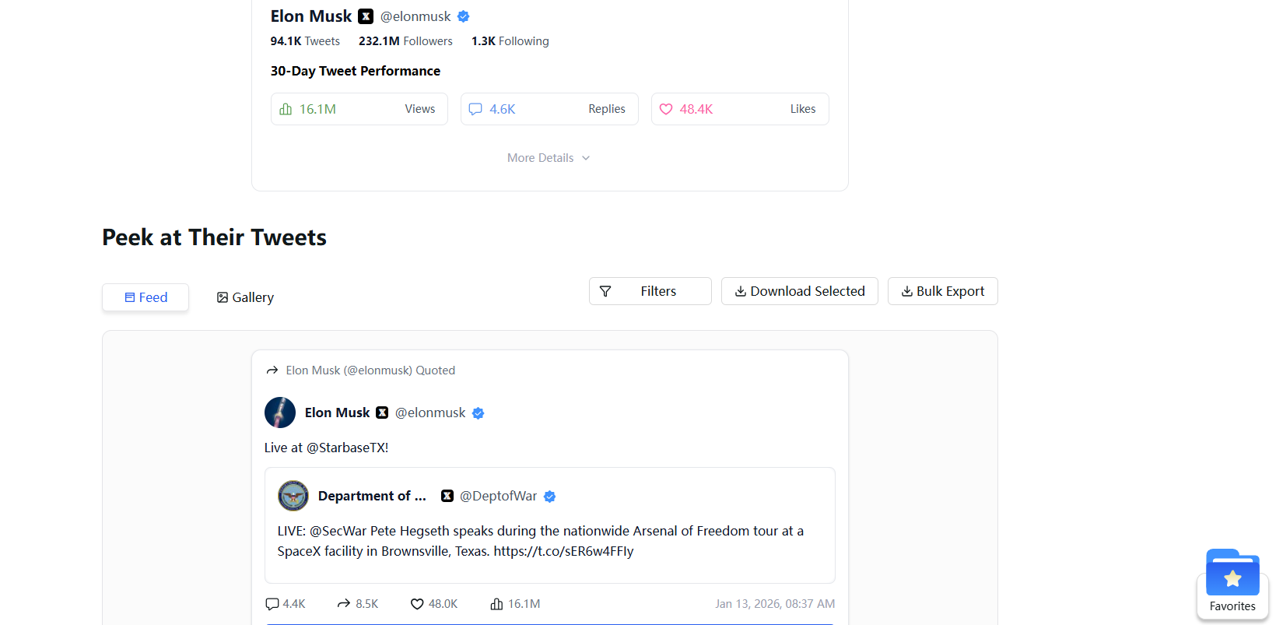Click the Download Selected button
The width and height of the screenshot is (1276, 625).
pos(799,291)
